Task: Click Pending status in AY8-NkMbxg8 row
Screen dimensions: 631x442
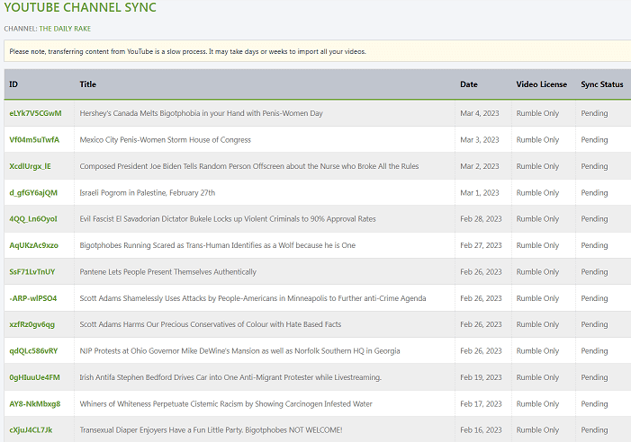Action: [594, 404]
